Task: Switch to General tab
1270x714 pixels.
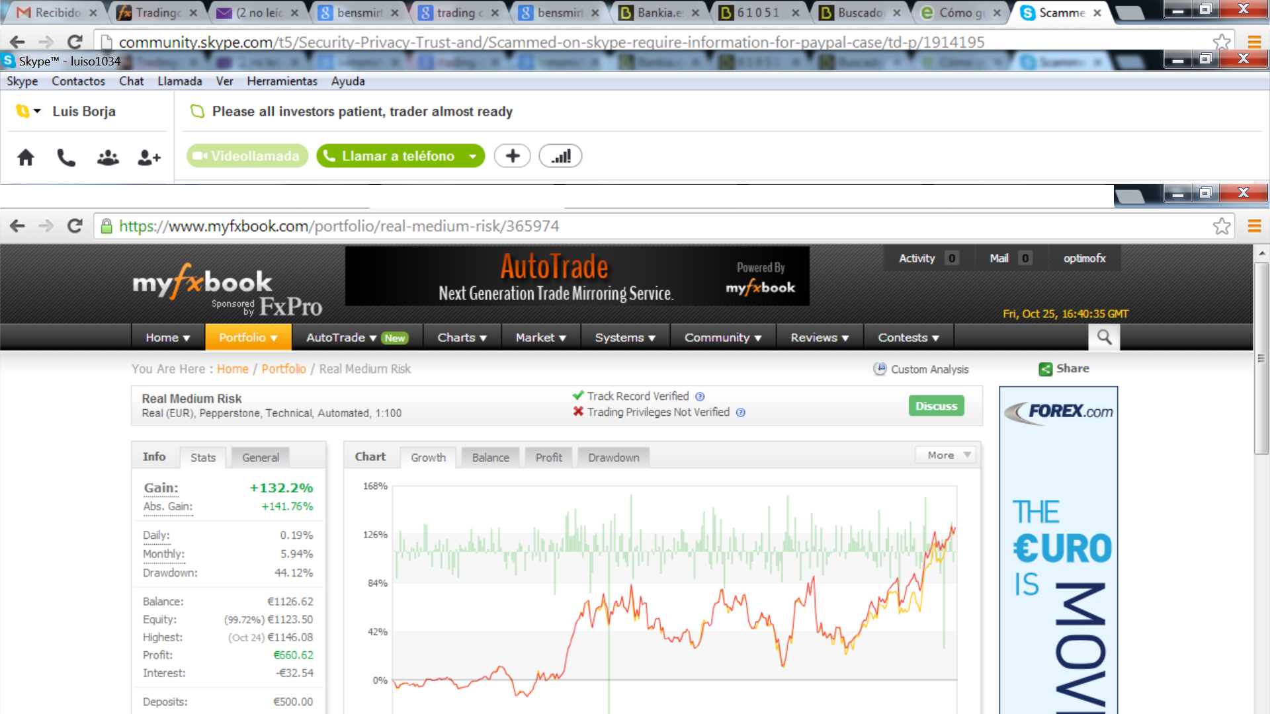Action: 261,457
